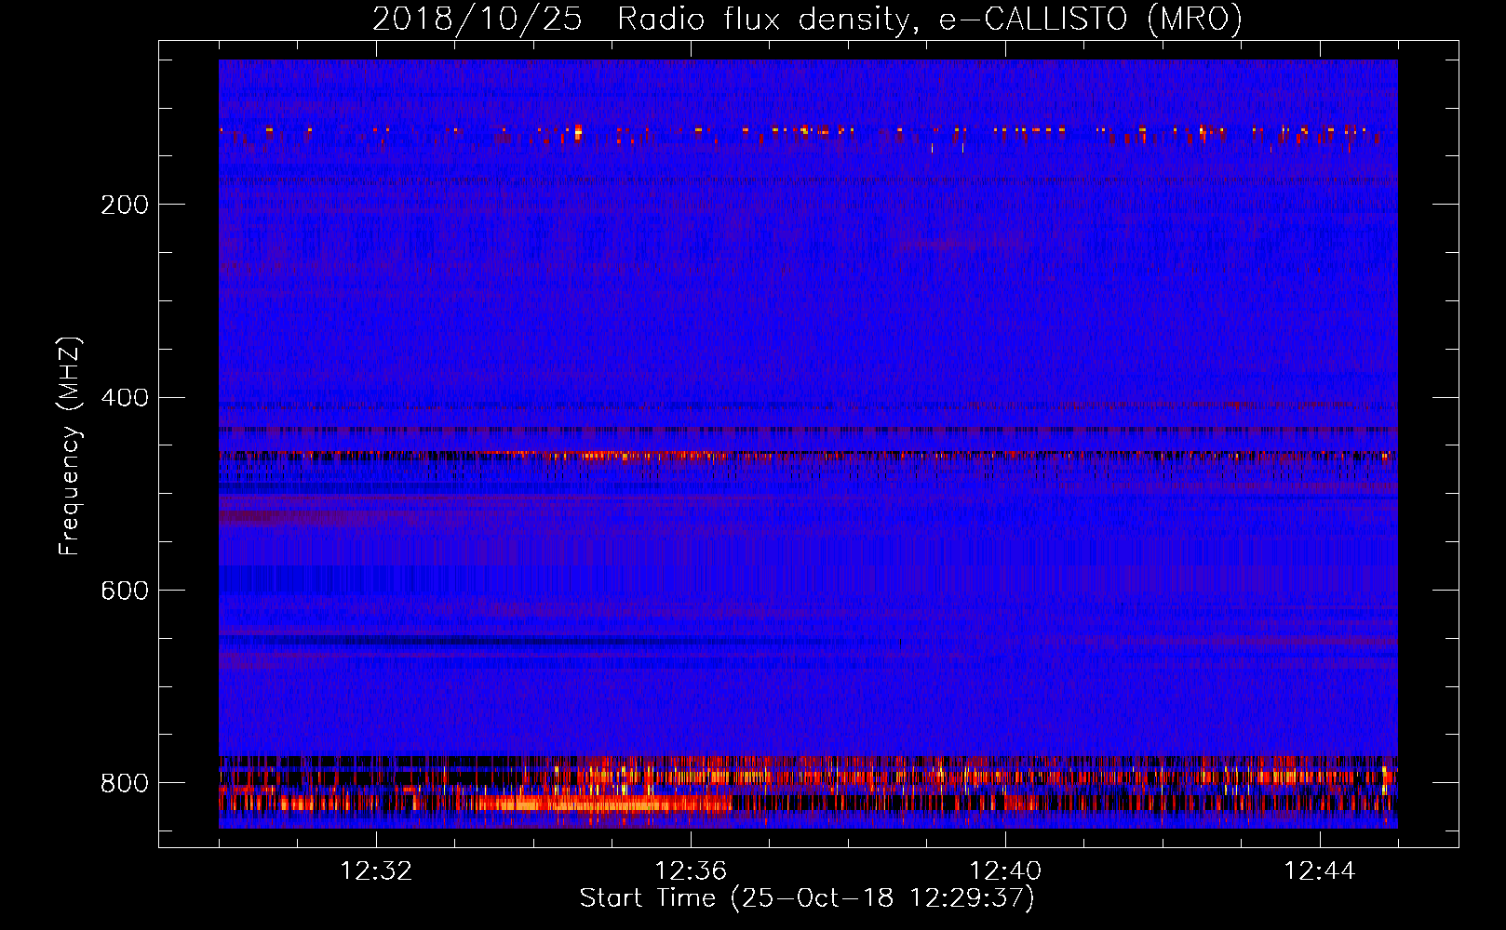Click the '800' frequency tick label
1506x930 pixels.
click(x=125, y=783)
